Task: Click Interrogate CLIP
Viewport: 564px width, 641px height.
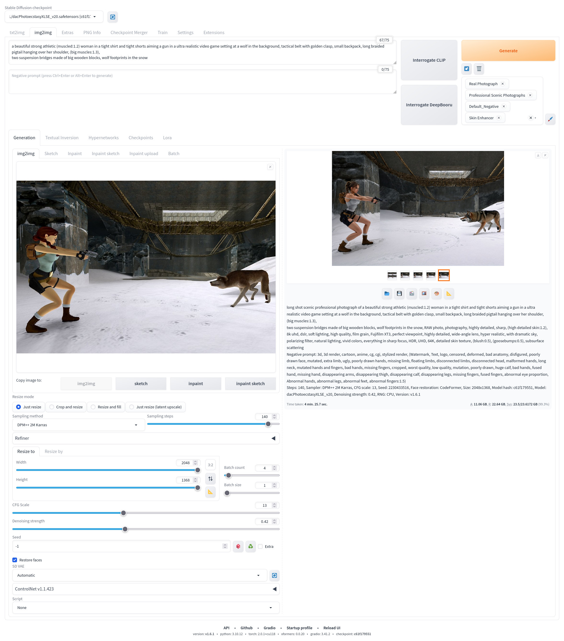Action: click(x=429, y=60)
